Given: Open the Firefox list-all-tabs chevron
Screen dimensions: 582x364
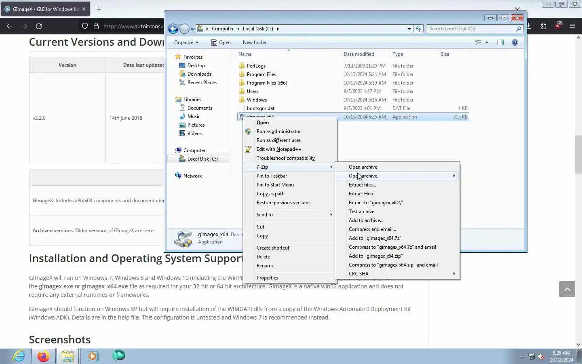Looking at the screenshot, I should tap(517, 8).
